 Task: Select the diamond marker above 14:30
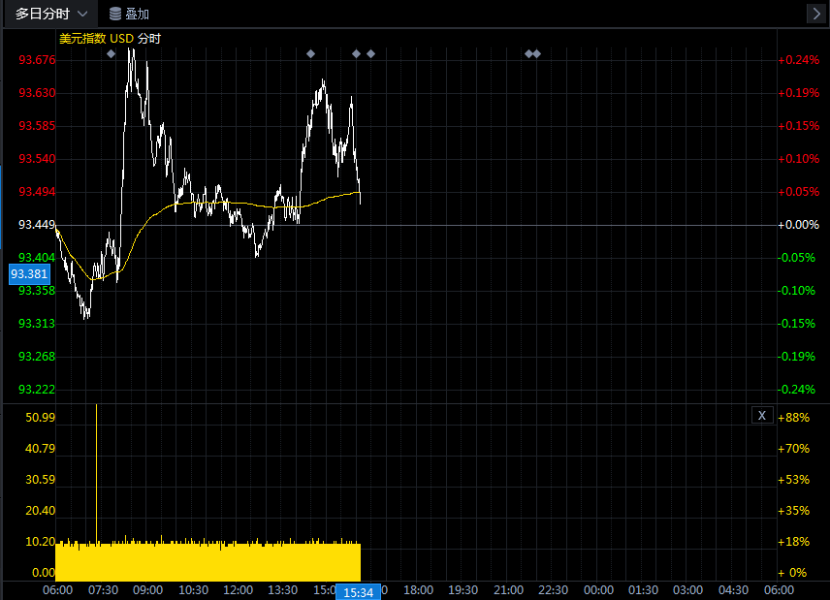pyautogui.click(x=310, y=53)
